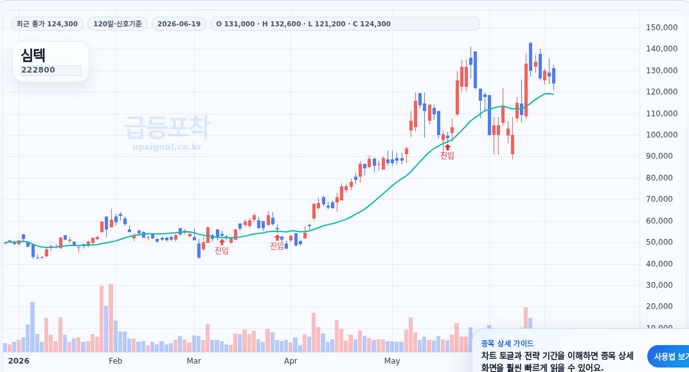The width and height of the screenshot is (689, 372).
Task: Open the 사용법 보기 button
Action: coord(669,357)
